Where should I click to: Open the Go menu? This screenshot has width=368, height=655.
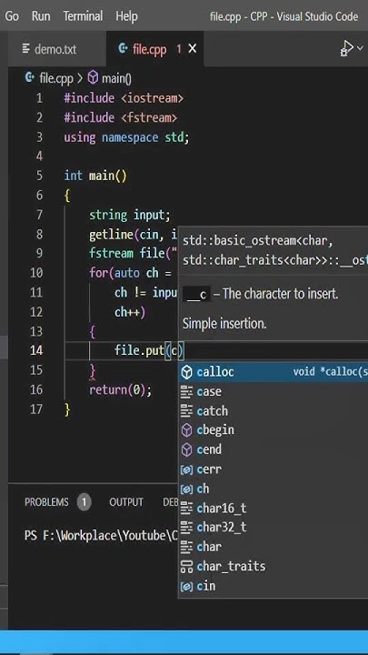click(x=12, y=16)
